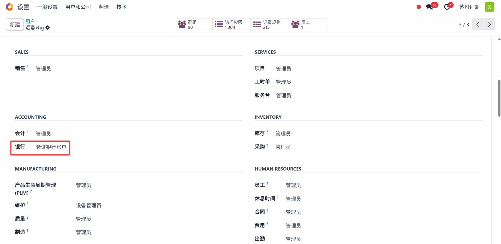Open the user actions gear icon
501x244 pixels.
[x=47, y=28]
